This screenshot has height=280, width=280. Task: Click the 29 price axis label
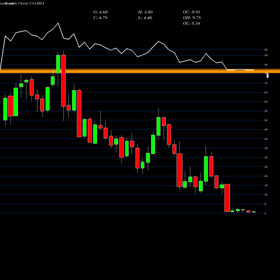click(x=266, y=167)
